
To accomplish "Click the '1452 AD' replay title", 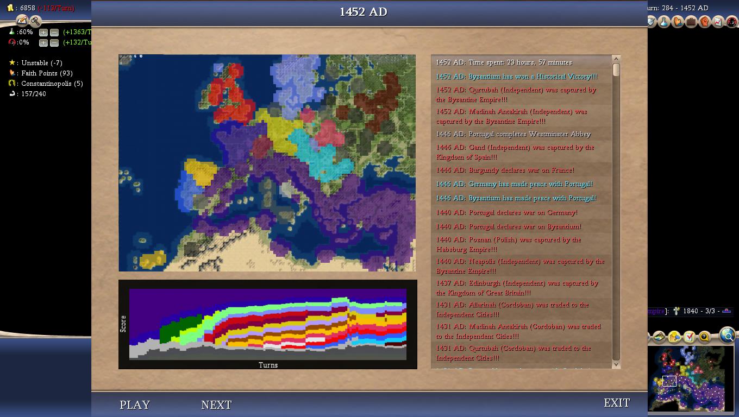I will (x=364, y=12).
